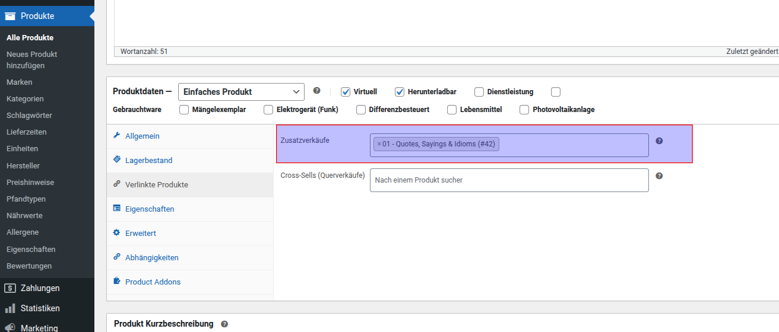Image resolution: width=779 pixels, height=332 pixels.
Task: Uncheck the Virtuell checkbox
Action: pyautogui.click(x=346, y=92)
